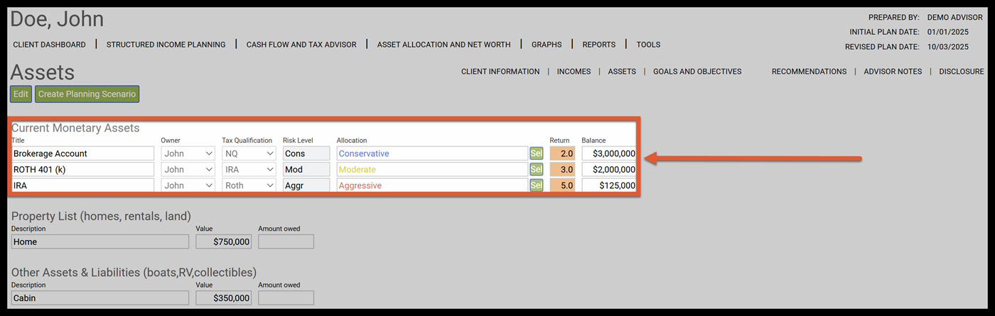Open Owner dropdown for Brokerage Account

[x=188, y=153]
